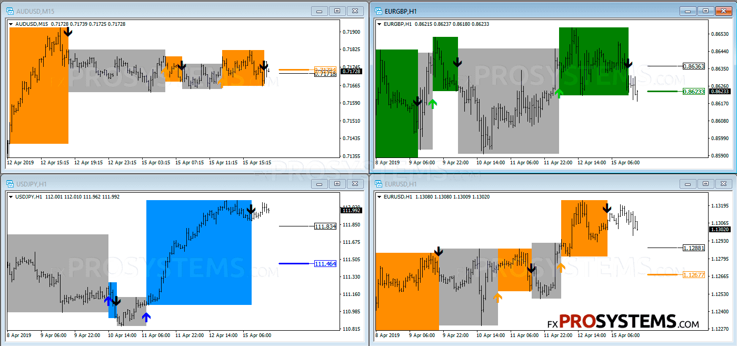Minimize the EURGBP,H1 chart window
Screen dimensions: 737x346
point(689,11)
